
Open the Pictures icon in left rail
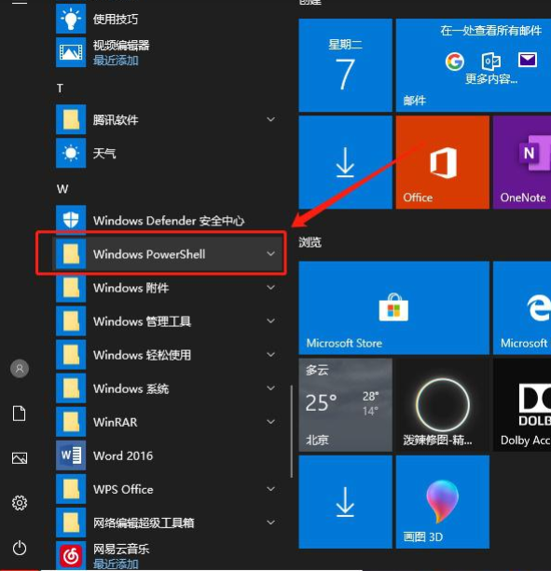click(20, 458)
